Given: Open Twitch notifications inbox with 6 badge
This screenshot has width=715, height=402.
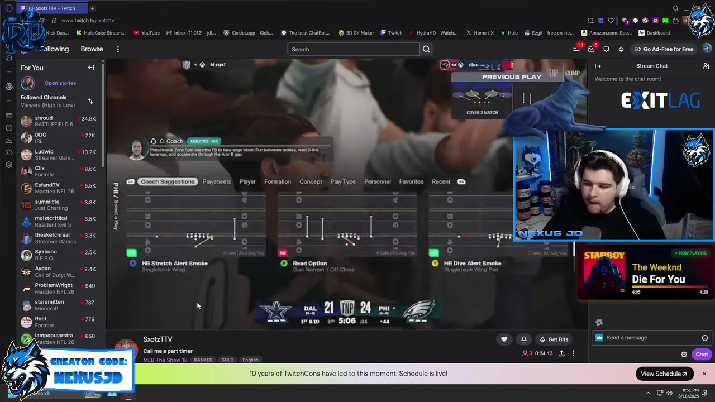Looking at the screenshot, I should pos(592,49).
